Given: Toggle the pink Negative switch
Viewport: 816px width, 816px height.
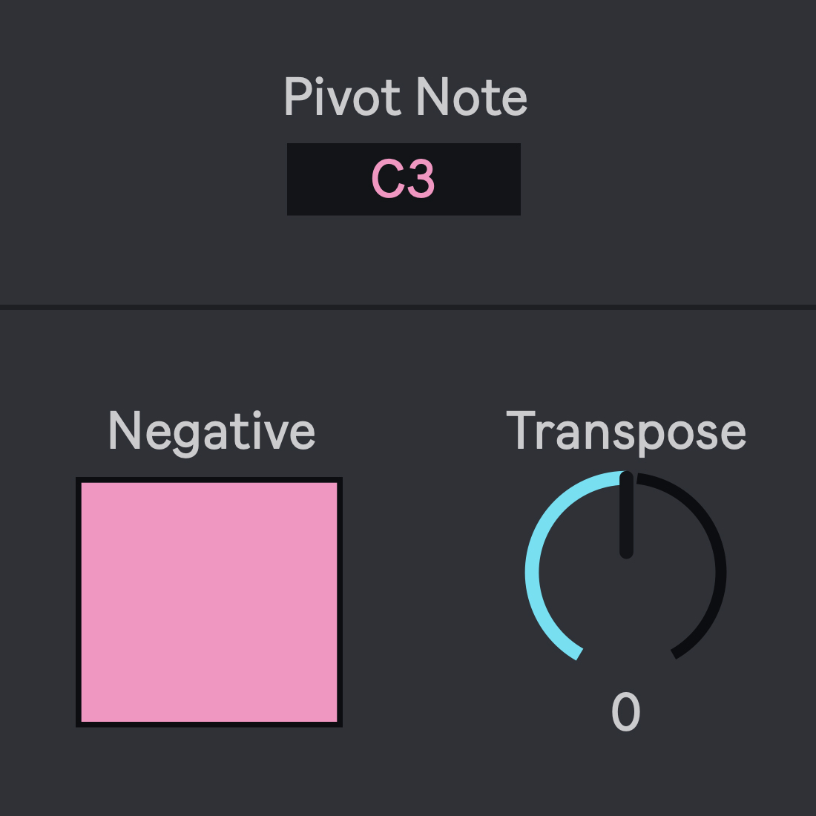Looking at the screenshot, I should (209, 602).
